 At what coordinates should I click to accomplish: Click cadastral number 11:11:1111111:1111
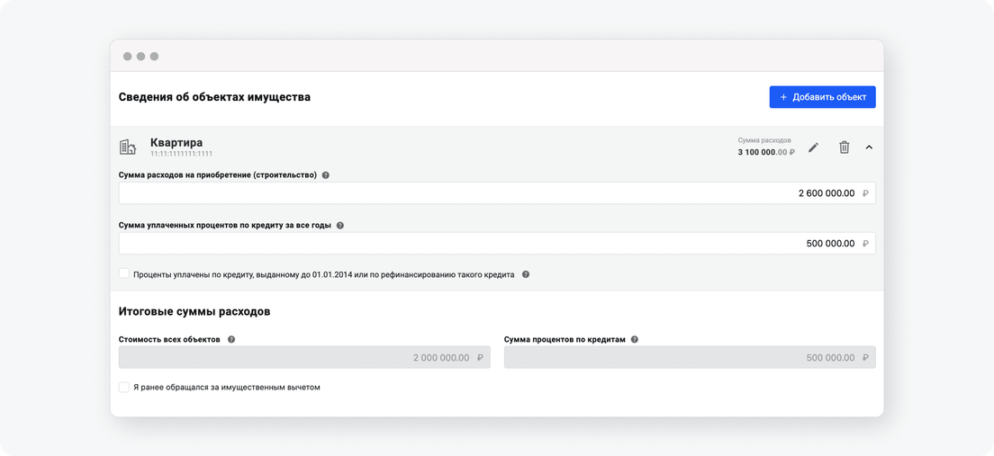pyautogui.click(x=181, y=154)
